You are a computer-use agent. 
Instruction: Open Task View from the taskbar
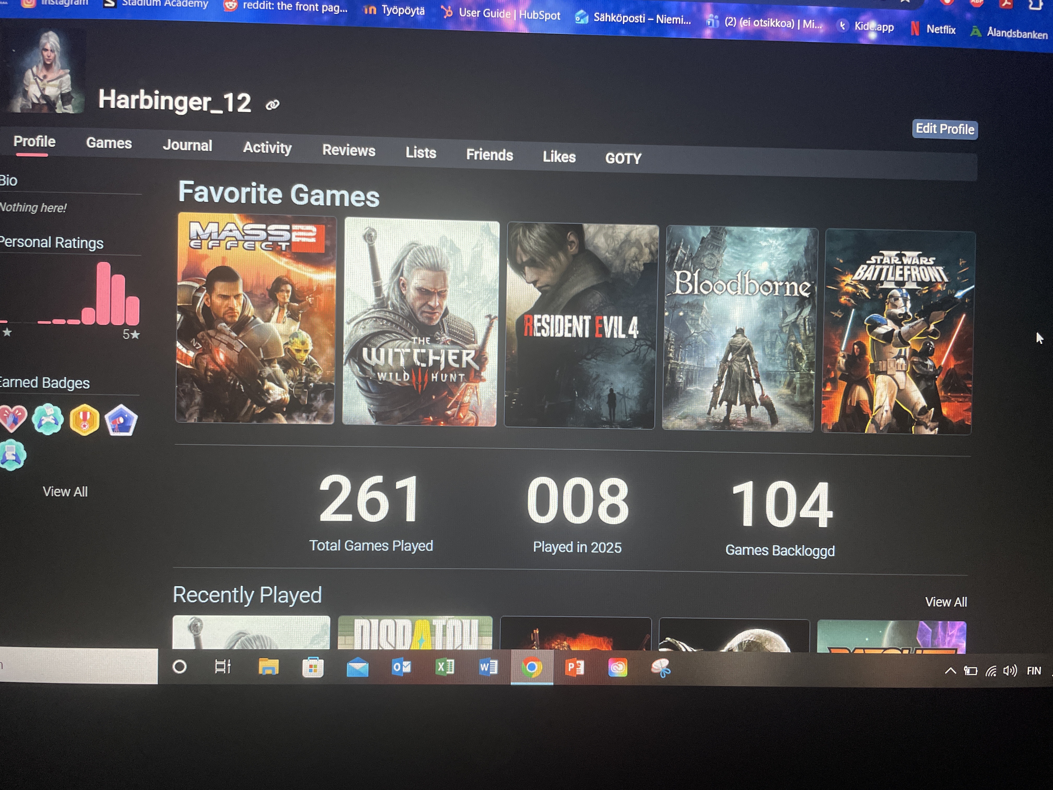click(x=223, y=666)
